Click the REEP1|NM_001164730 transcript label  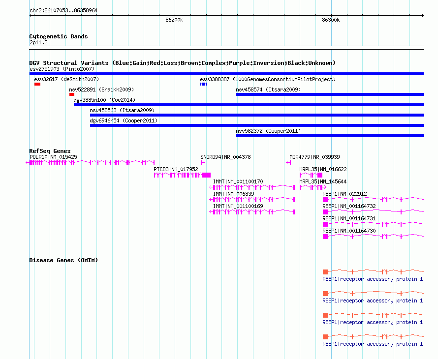coord(349,231)
